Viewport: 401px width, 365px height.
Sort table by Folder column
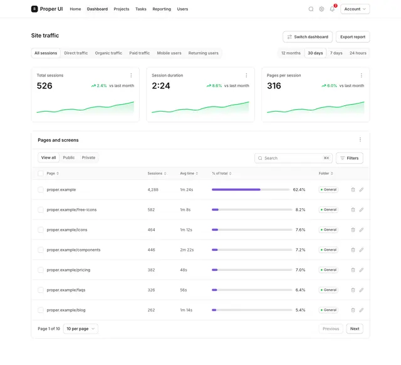click(326, 173)
